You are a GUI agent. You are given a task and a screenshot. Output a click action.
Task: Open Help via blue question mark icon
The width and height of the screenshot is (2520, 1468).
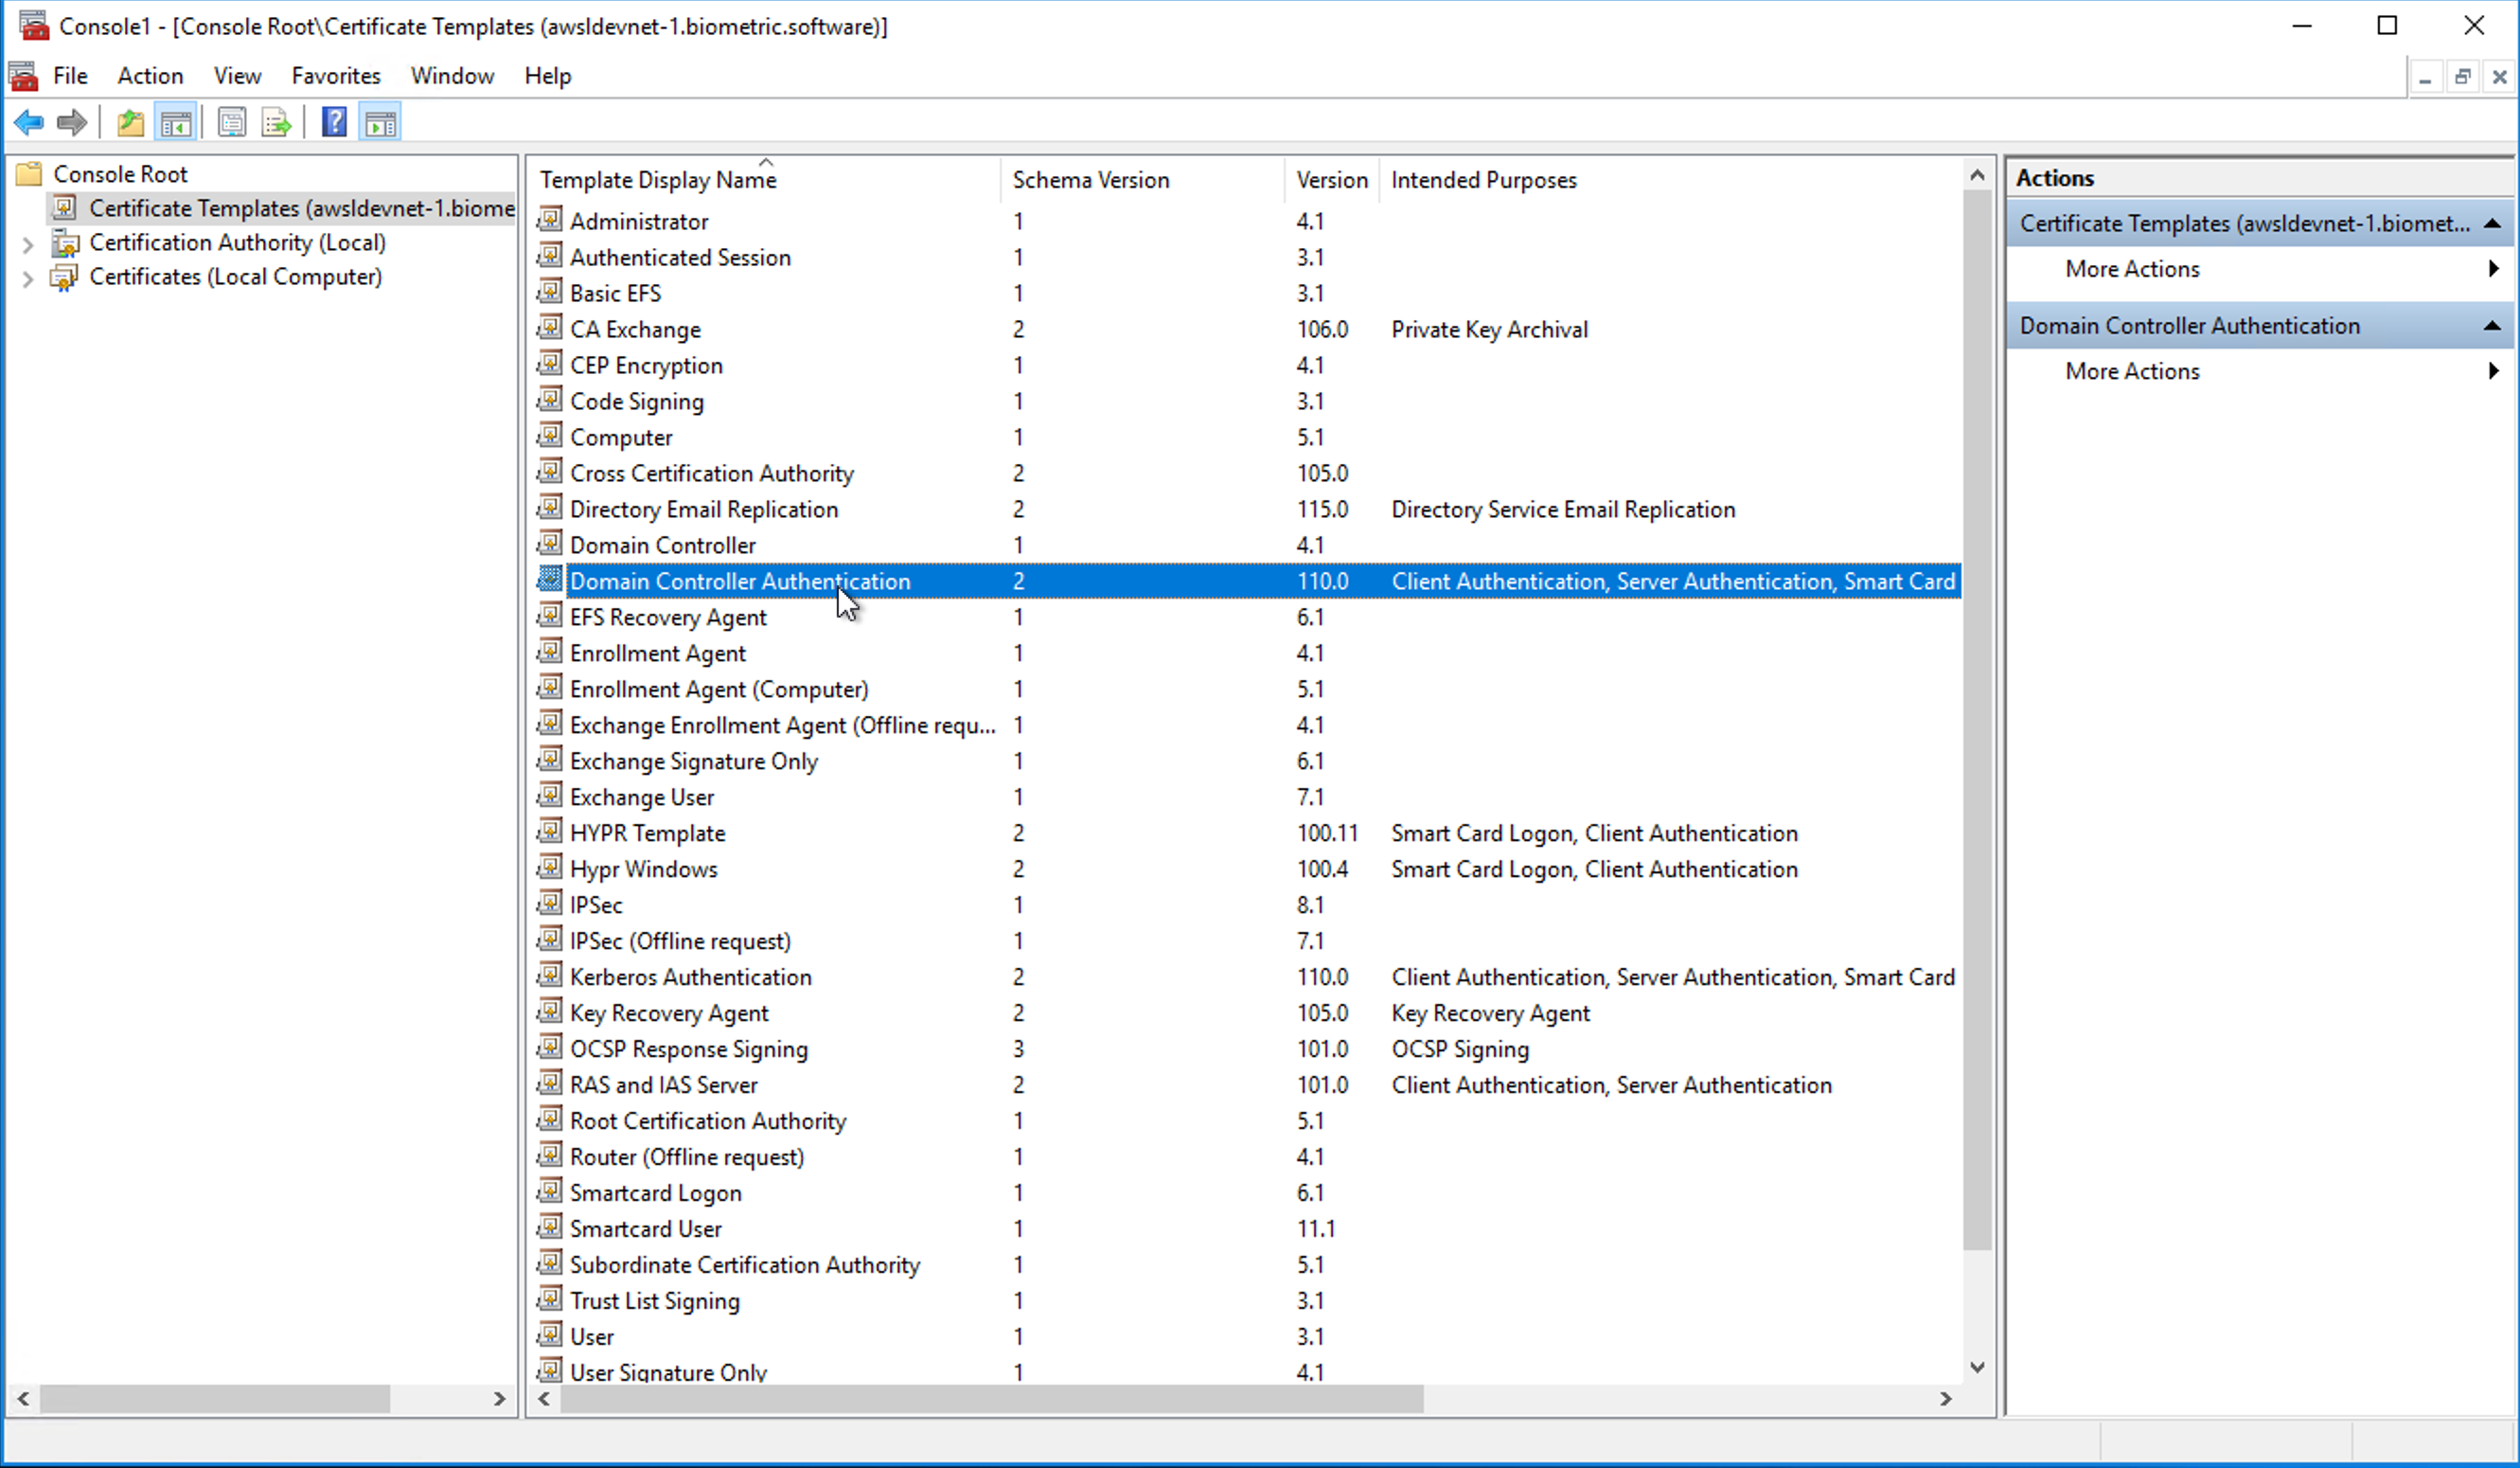click(334, 122)
